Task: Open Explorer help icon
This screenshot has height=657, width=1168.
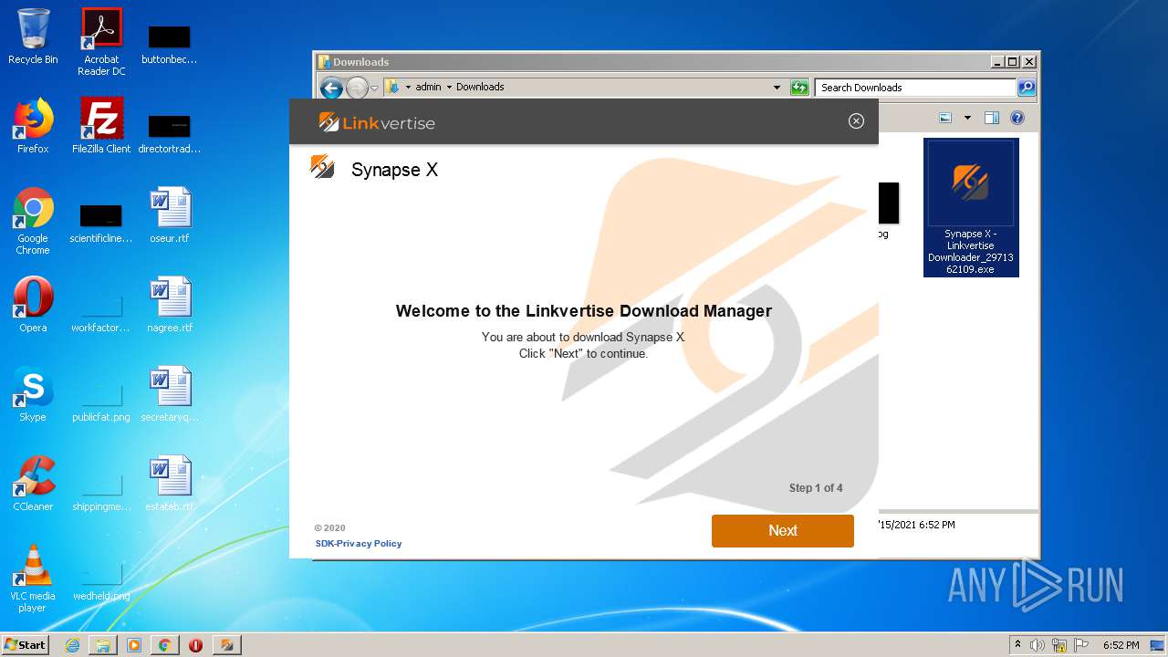Action: pos(1017,118)
